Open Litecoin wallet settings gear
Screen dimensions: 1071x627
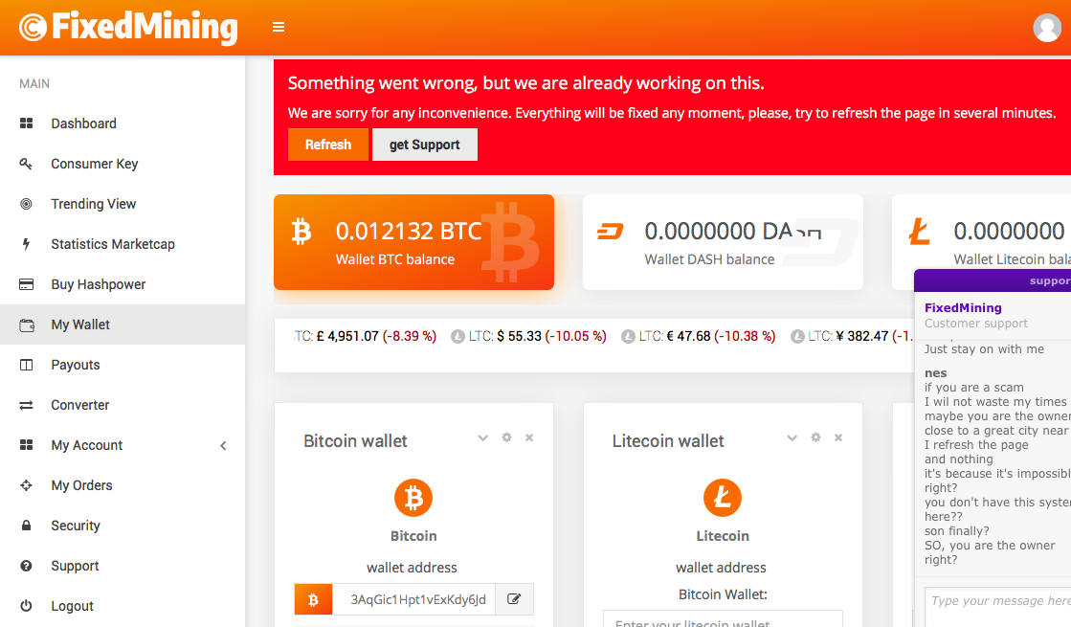click(815, 437)
